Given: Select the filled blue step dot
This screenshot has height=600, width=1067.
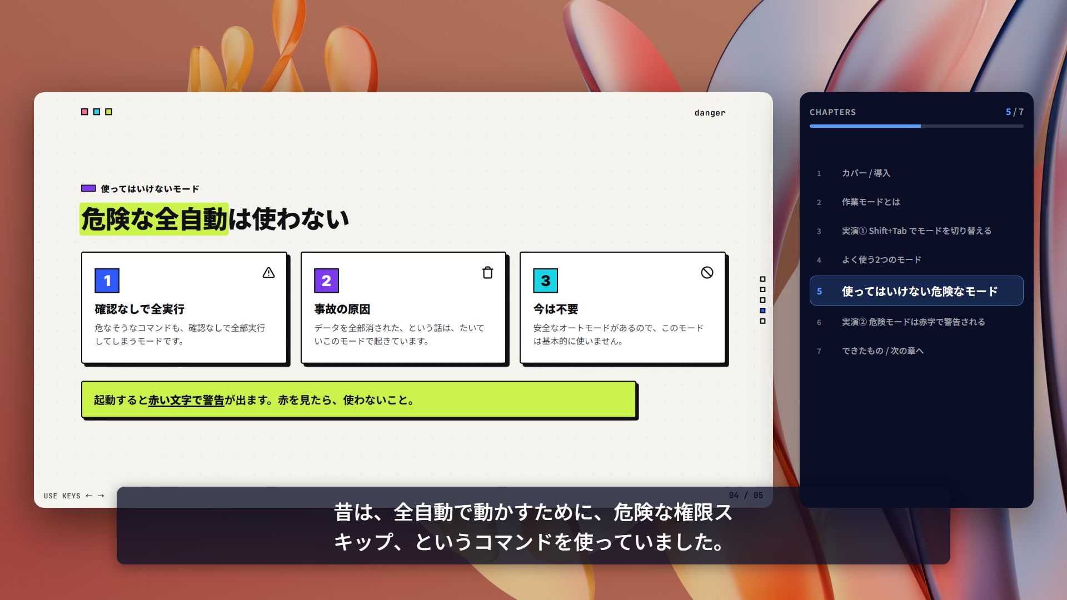Looking at the screenshot, I should pos(762,311).
